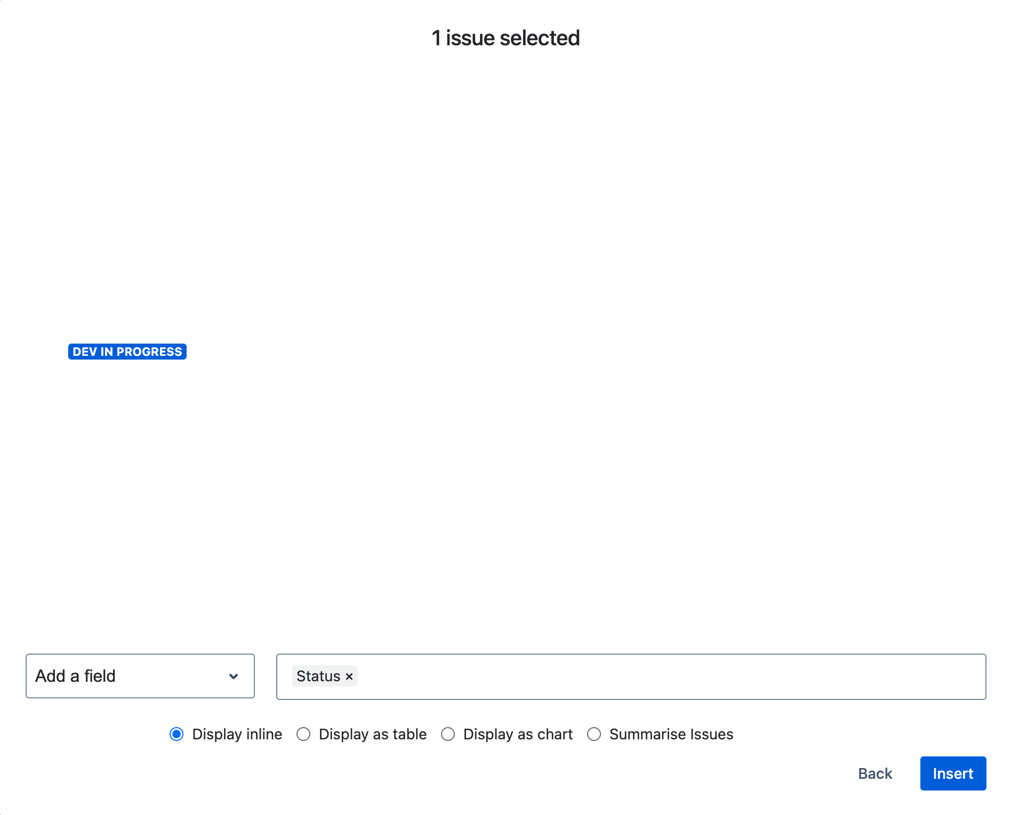
Task: Click the 1 issue selected heading
Action: [505, 37]
